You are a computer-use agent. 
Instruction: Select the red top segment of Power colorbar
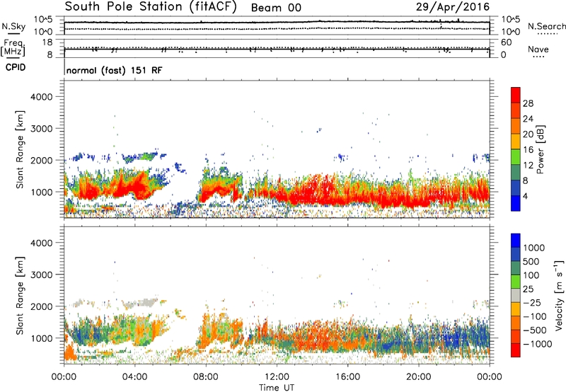click(516, 96)
